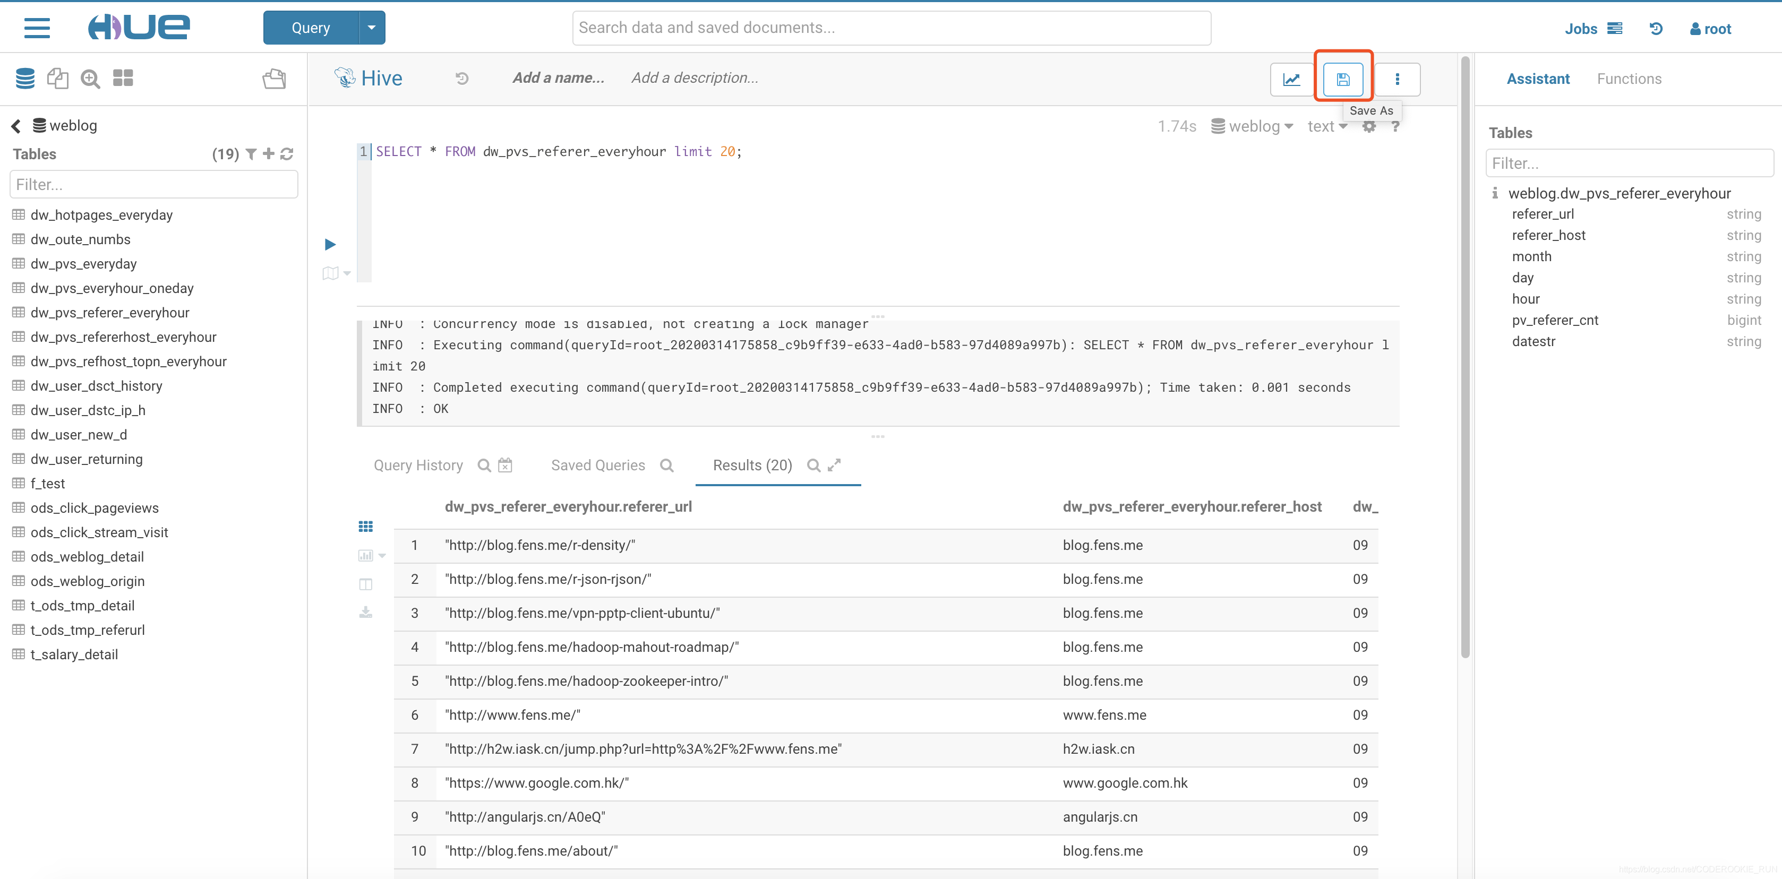1782x879 pixels.
Task: Toggle the hamburger menu sidebar
Action: (37, 28)
